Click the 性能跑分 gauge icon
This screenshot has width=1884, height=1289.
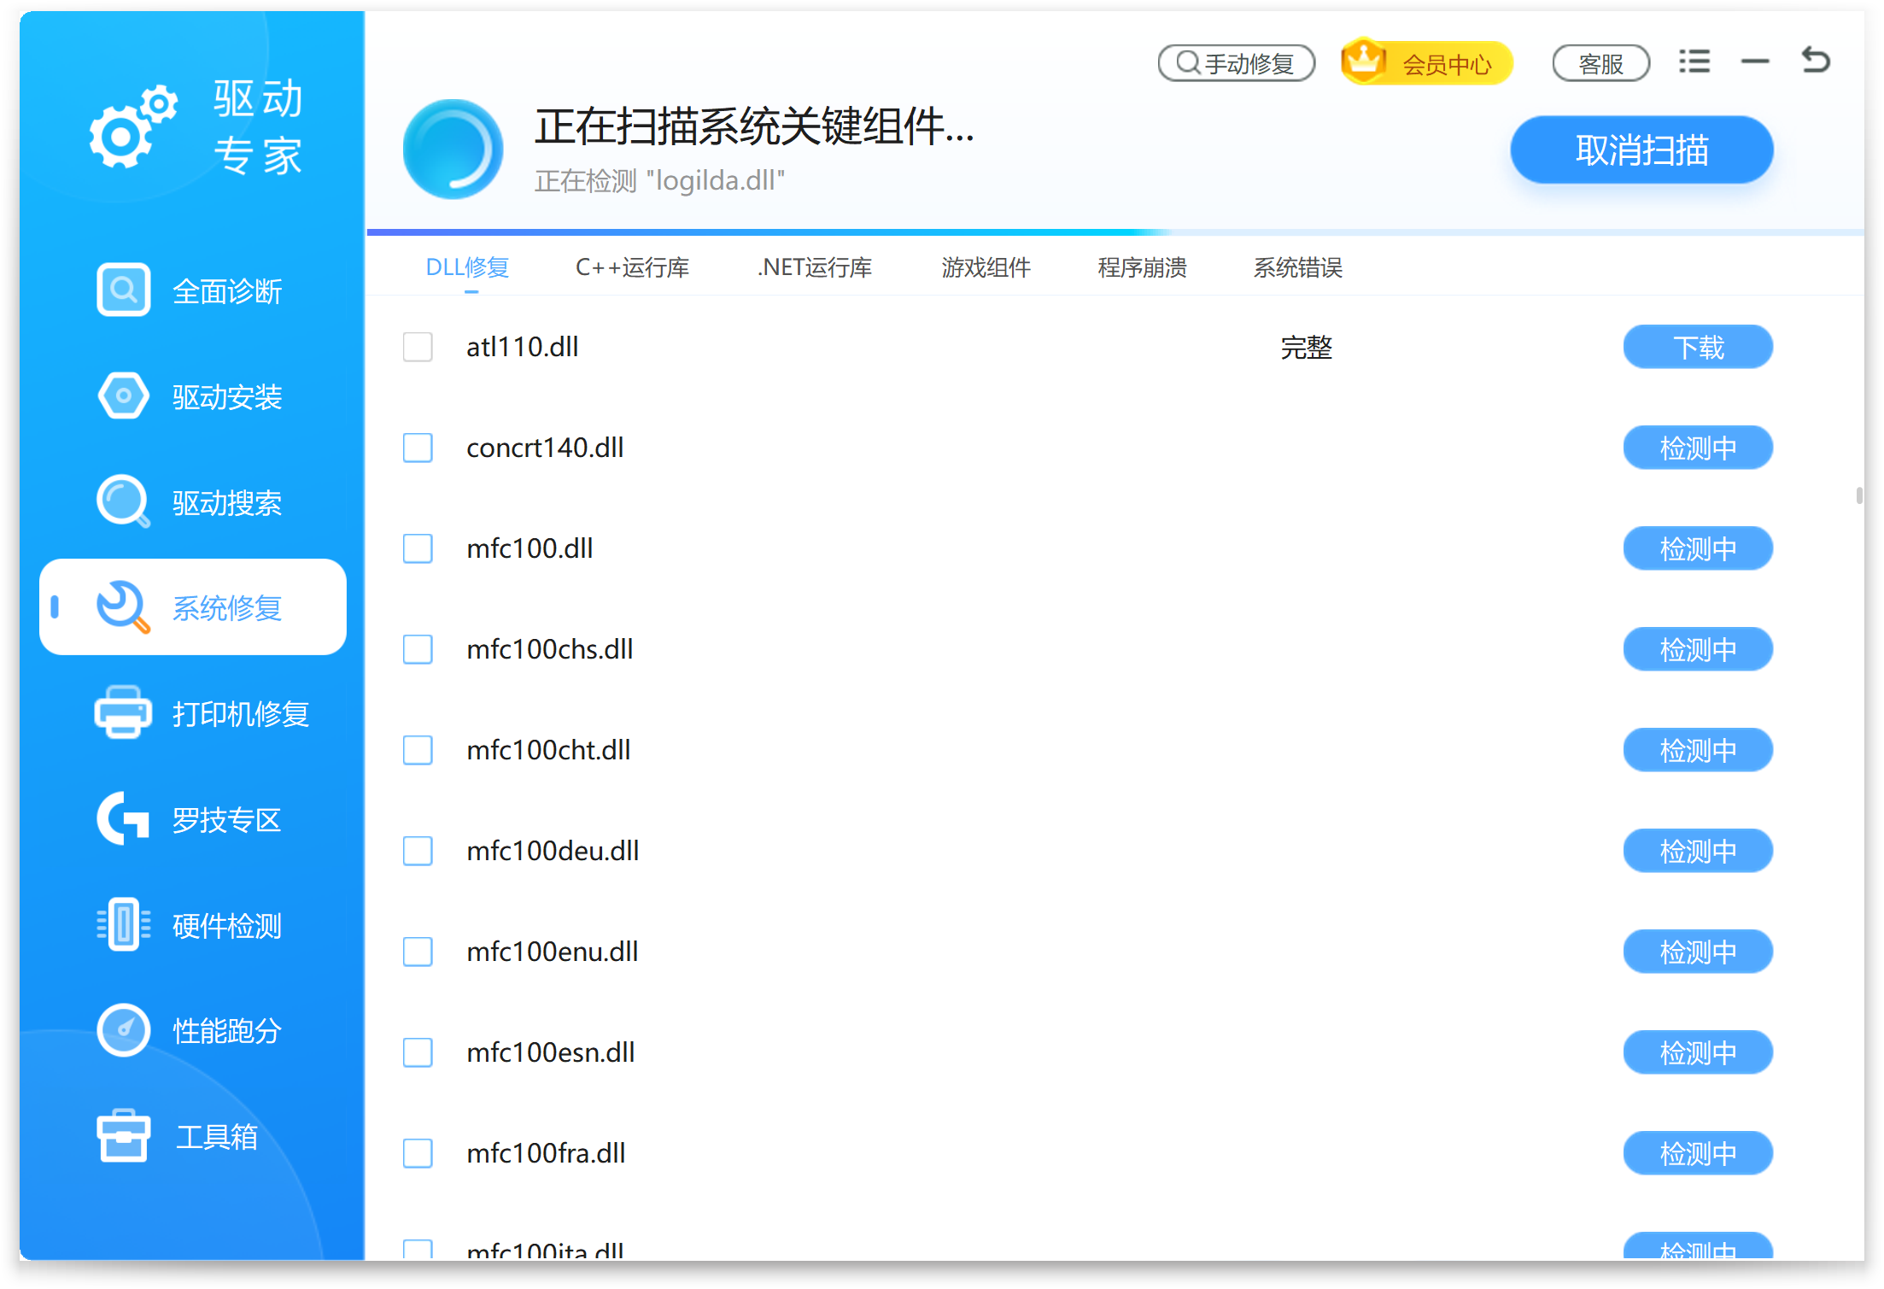pos(124,1030)
